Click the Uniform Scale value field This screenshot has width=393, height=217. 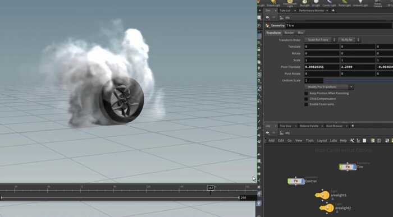pos(314,81)
